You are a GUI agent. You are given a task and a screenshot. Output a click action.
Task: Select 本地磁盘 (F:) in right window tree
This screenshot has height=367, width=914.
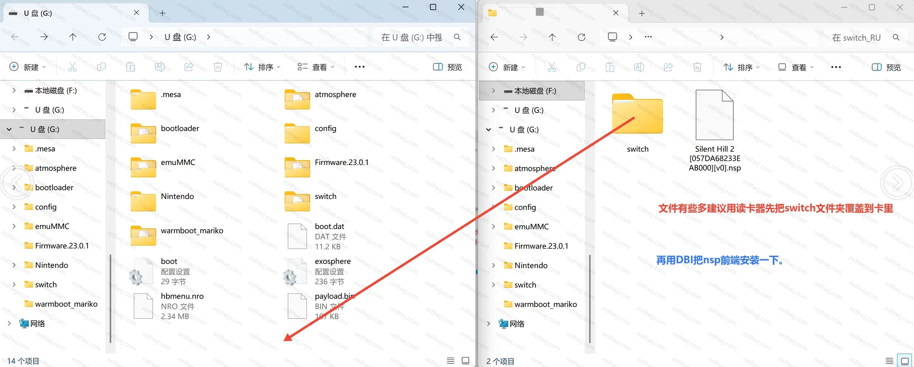pyautogui.click(x=532, y=91)
